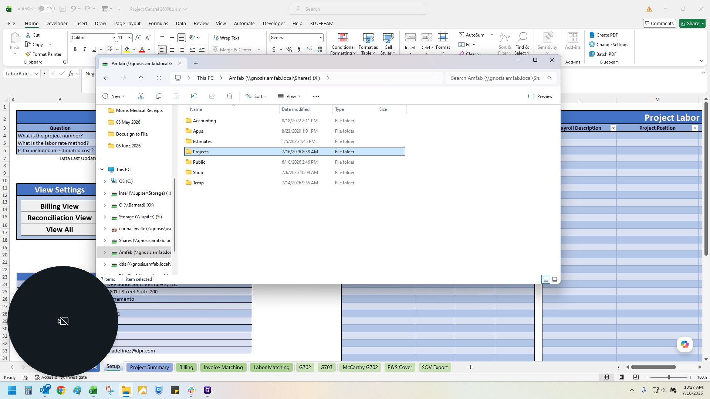Click the Delete trash icon in File Explorer
Viewport: 710px width, 399px height.
(x=229, y=96)
